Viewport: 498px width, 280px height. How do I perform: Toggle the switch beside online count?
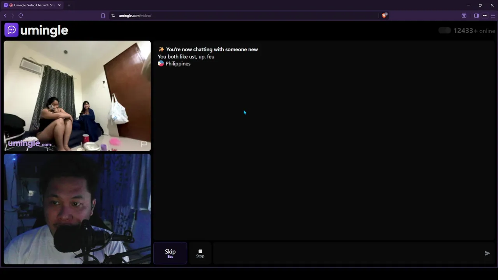[x=444, y=31]
